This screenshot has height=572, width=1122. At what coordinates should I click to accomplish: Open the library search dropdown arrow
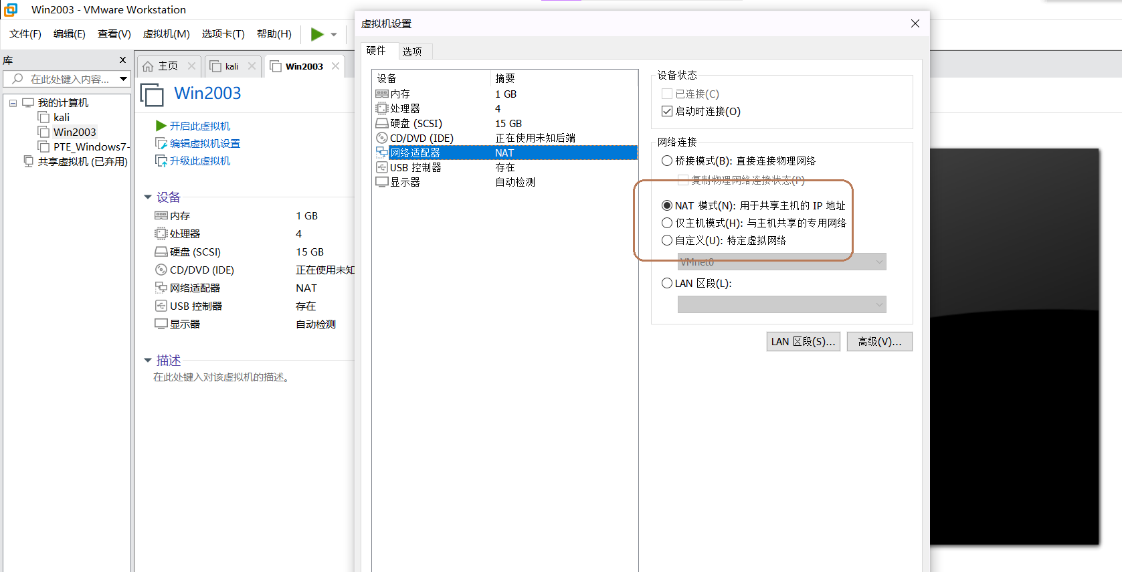pyautogui.click(x=123, y=79)
